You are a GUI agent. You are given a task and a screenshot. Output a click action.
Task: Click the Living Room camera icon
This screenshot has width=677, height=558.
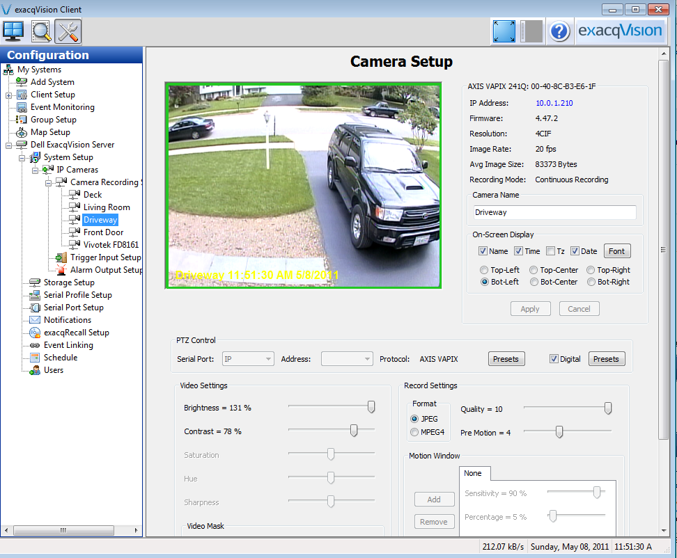tap(75, 207)
